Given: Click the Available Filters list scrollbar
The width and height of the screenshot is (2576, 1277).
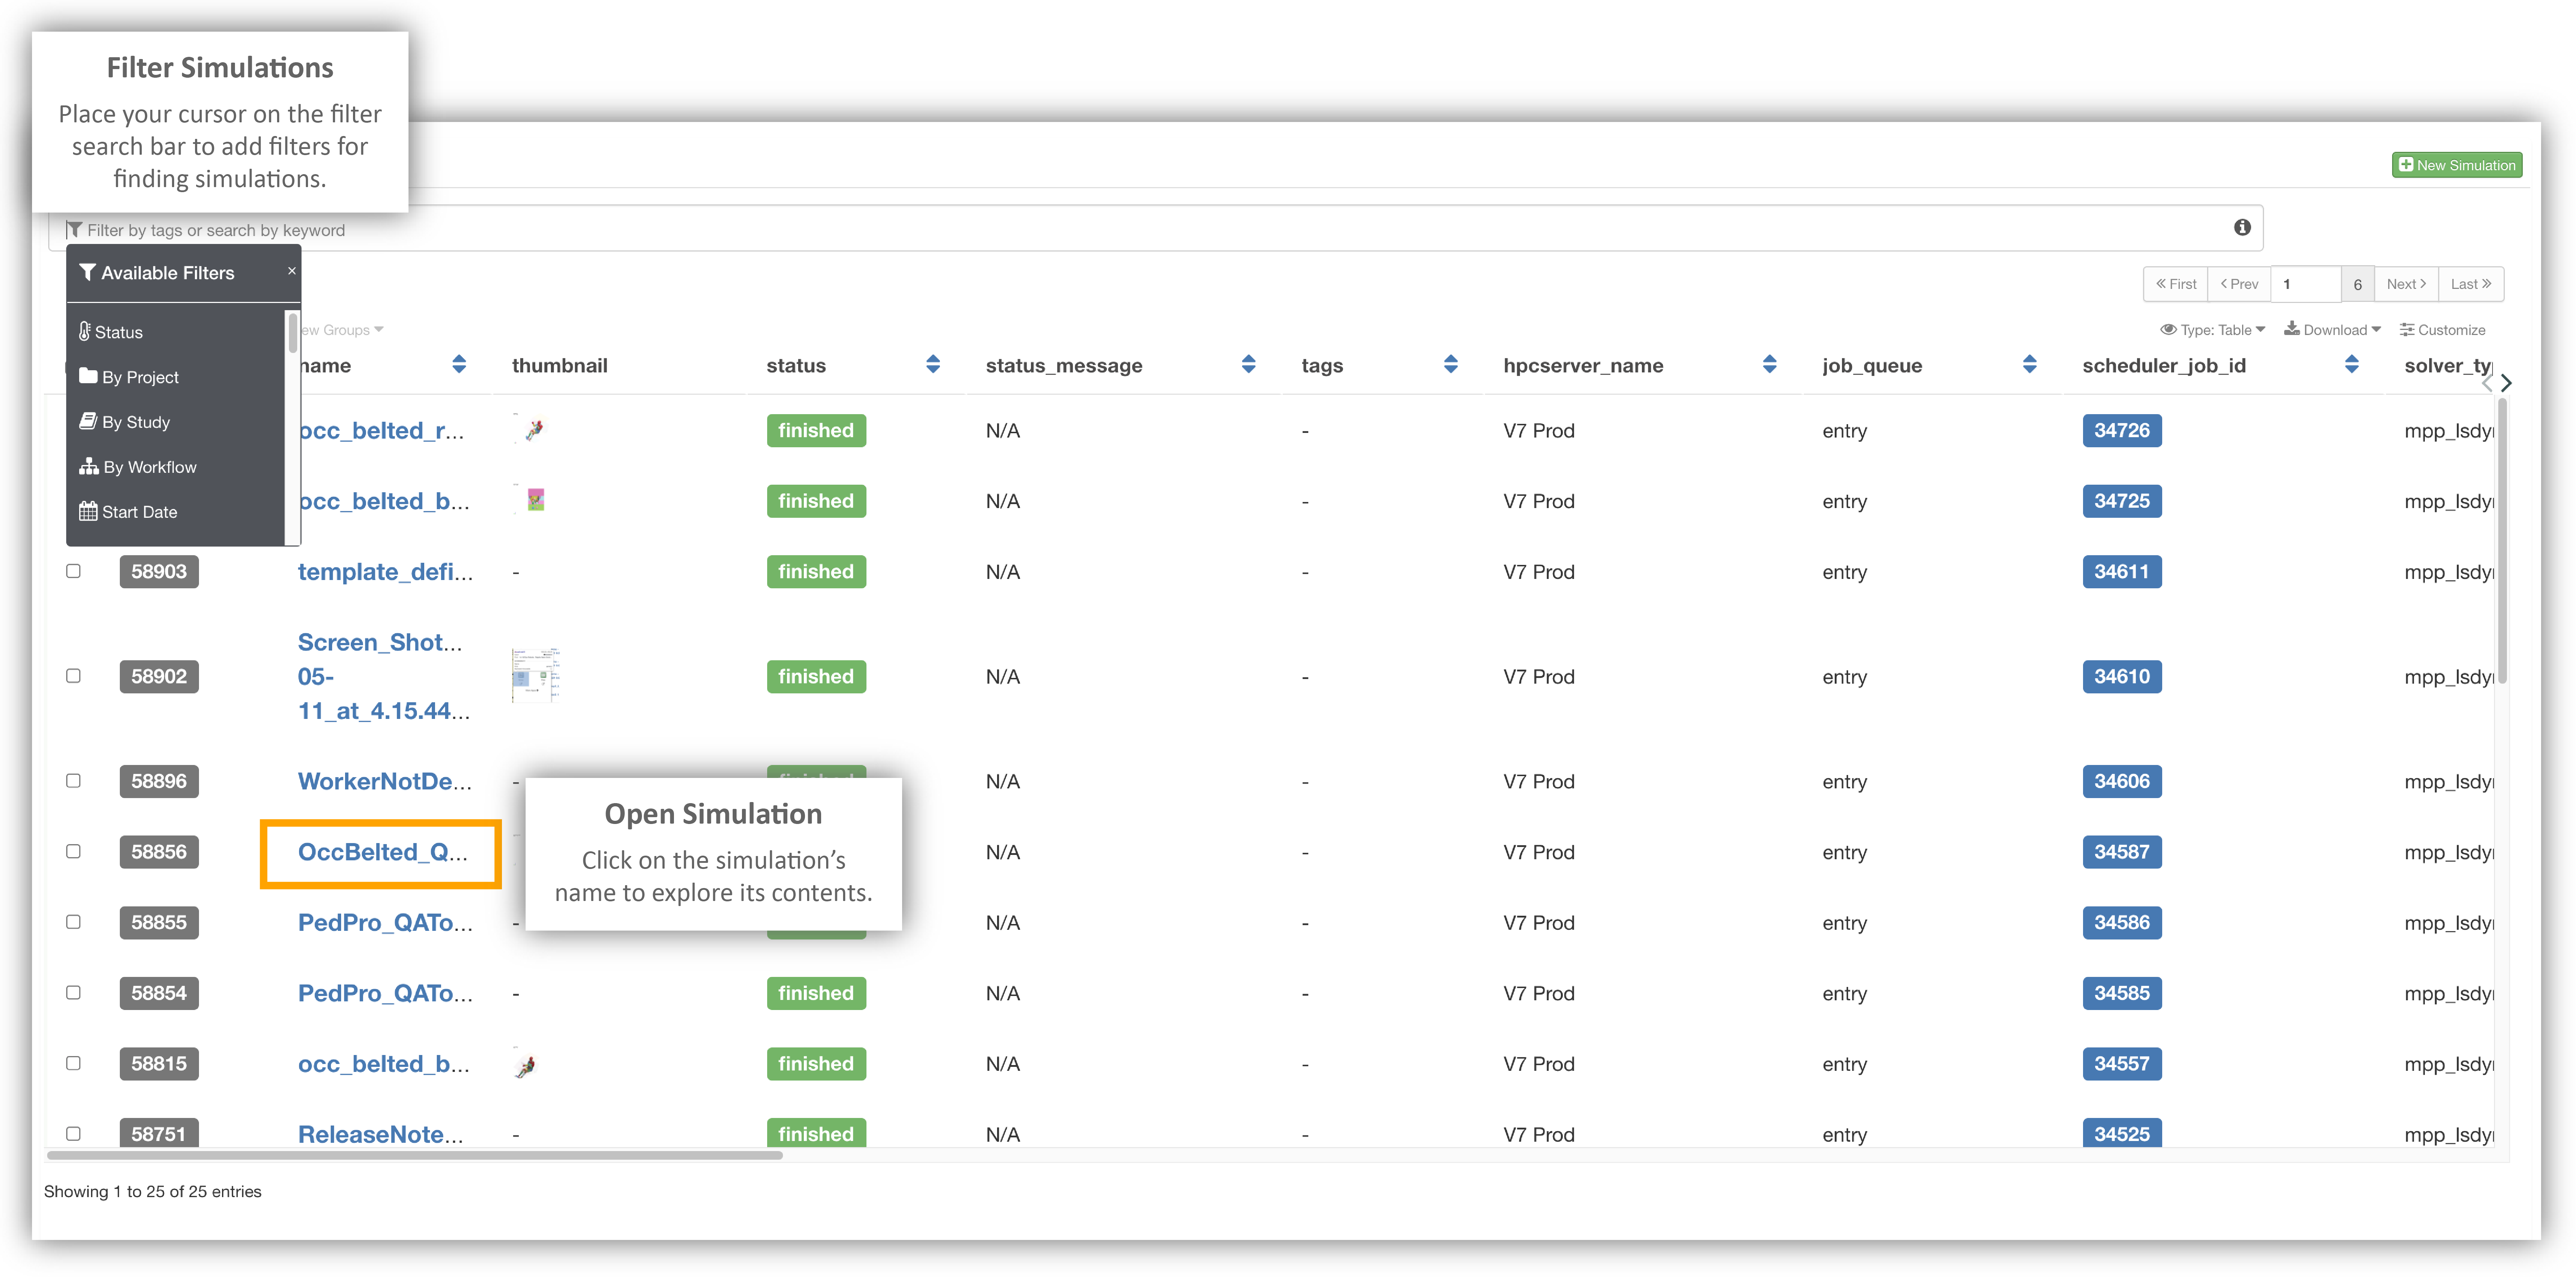Looking at the screenshot, I should point(293,332).
